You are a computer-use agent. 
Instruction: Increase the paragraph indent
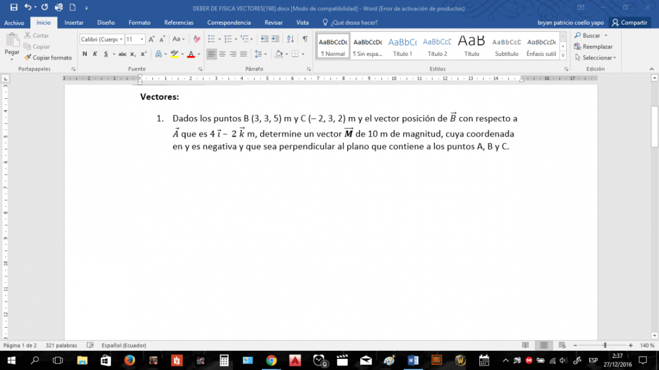tap(275, 39)
